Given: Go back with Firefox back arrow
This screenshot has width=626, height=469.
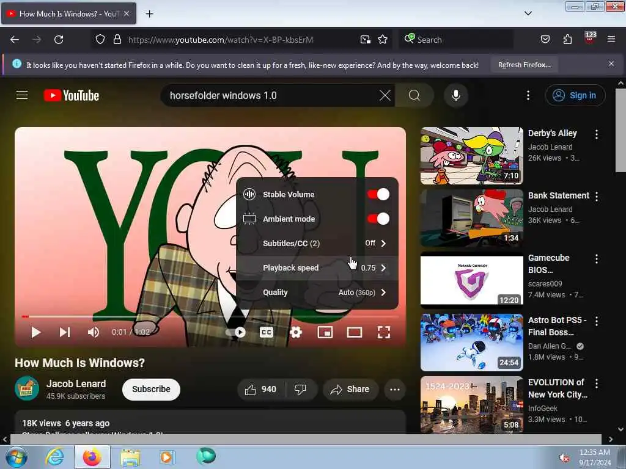Looking at the screenshot, I should (15, 40).
